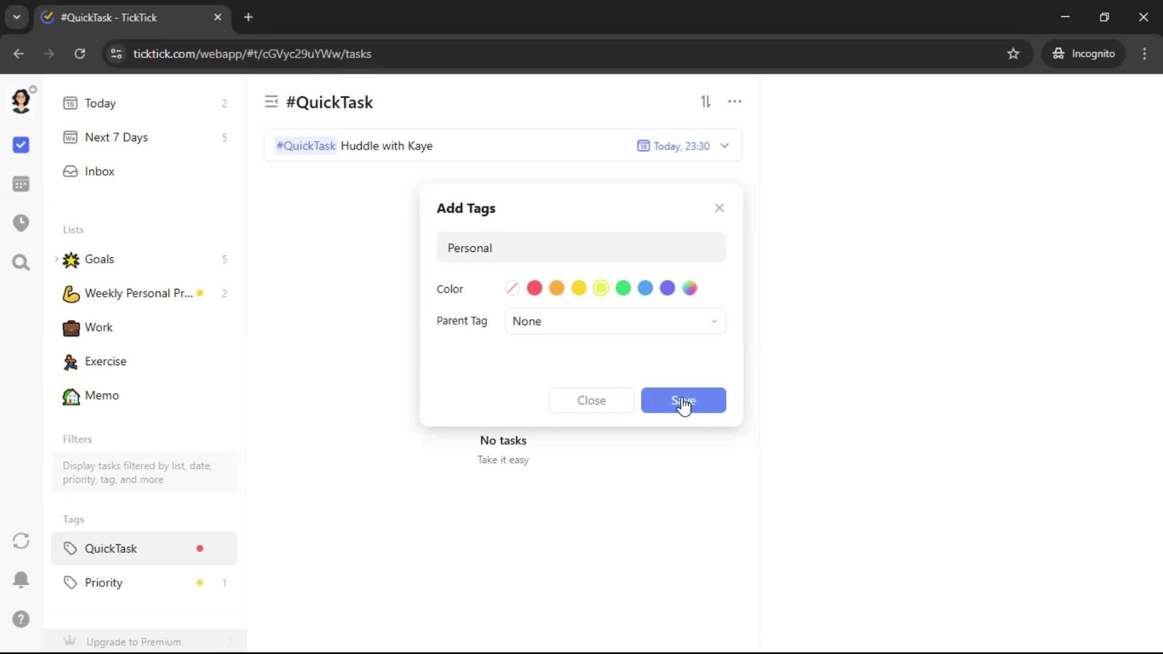
Task: Click the Close button in dialog
Action: 591,400
